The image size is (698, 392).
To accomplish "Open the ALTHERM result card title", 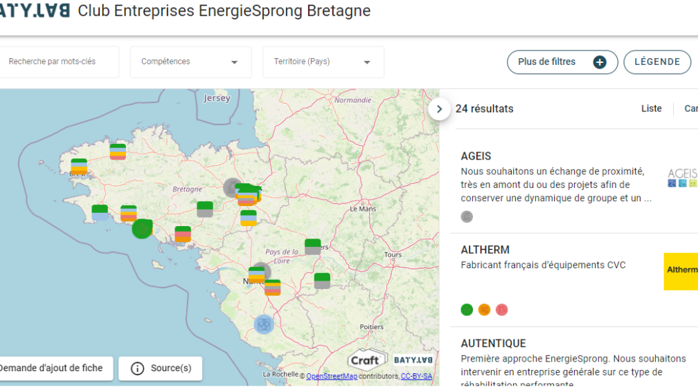I will [485, 250].
